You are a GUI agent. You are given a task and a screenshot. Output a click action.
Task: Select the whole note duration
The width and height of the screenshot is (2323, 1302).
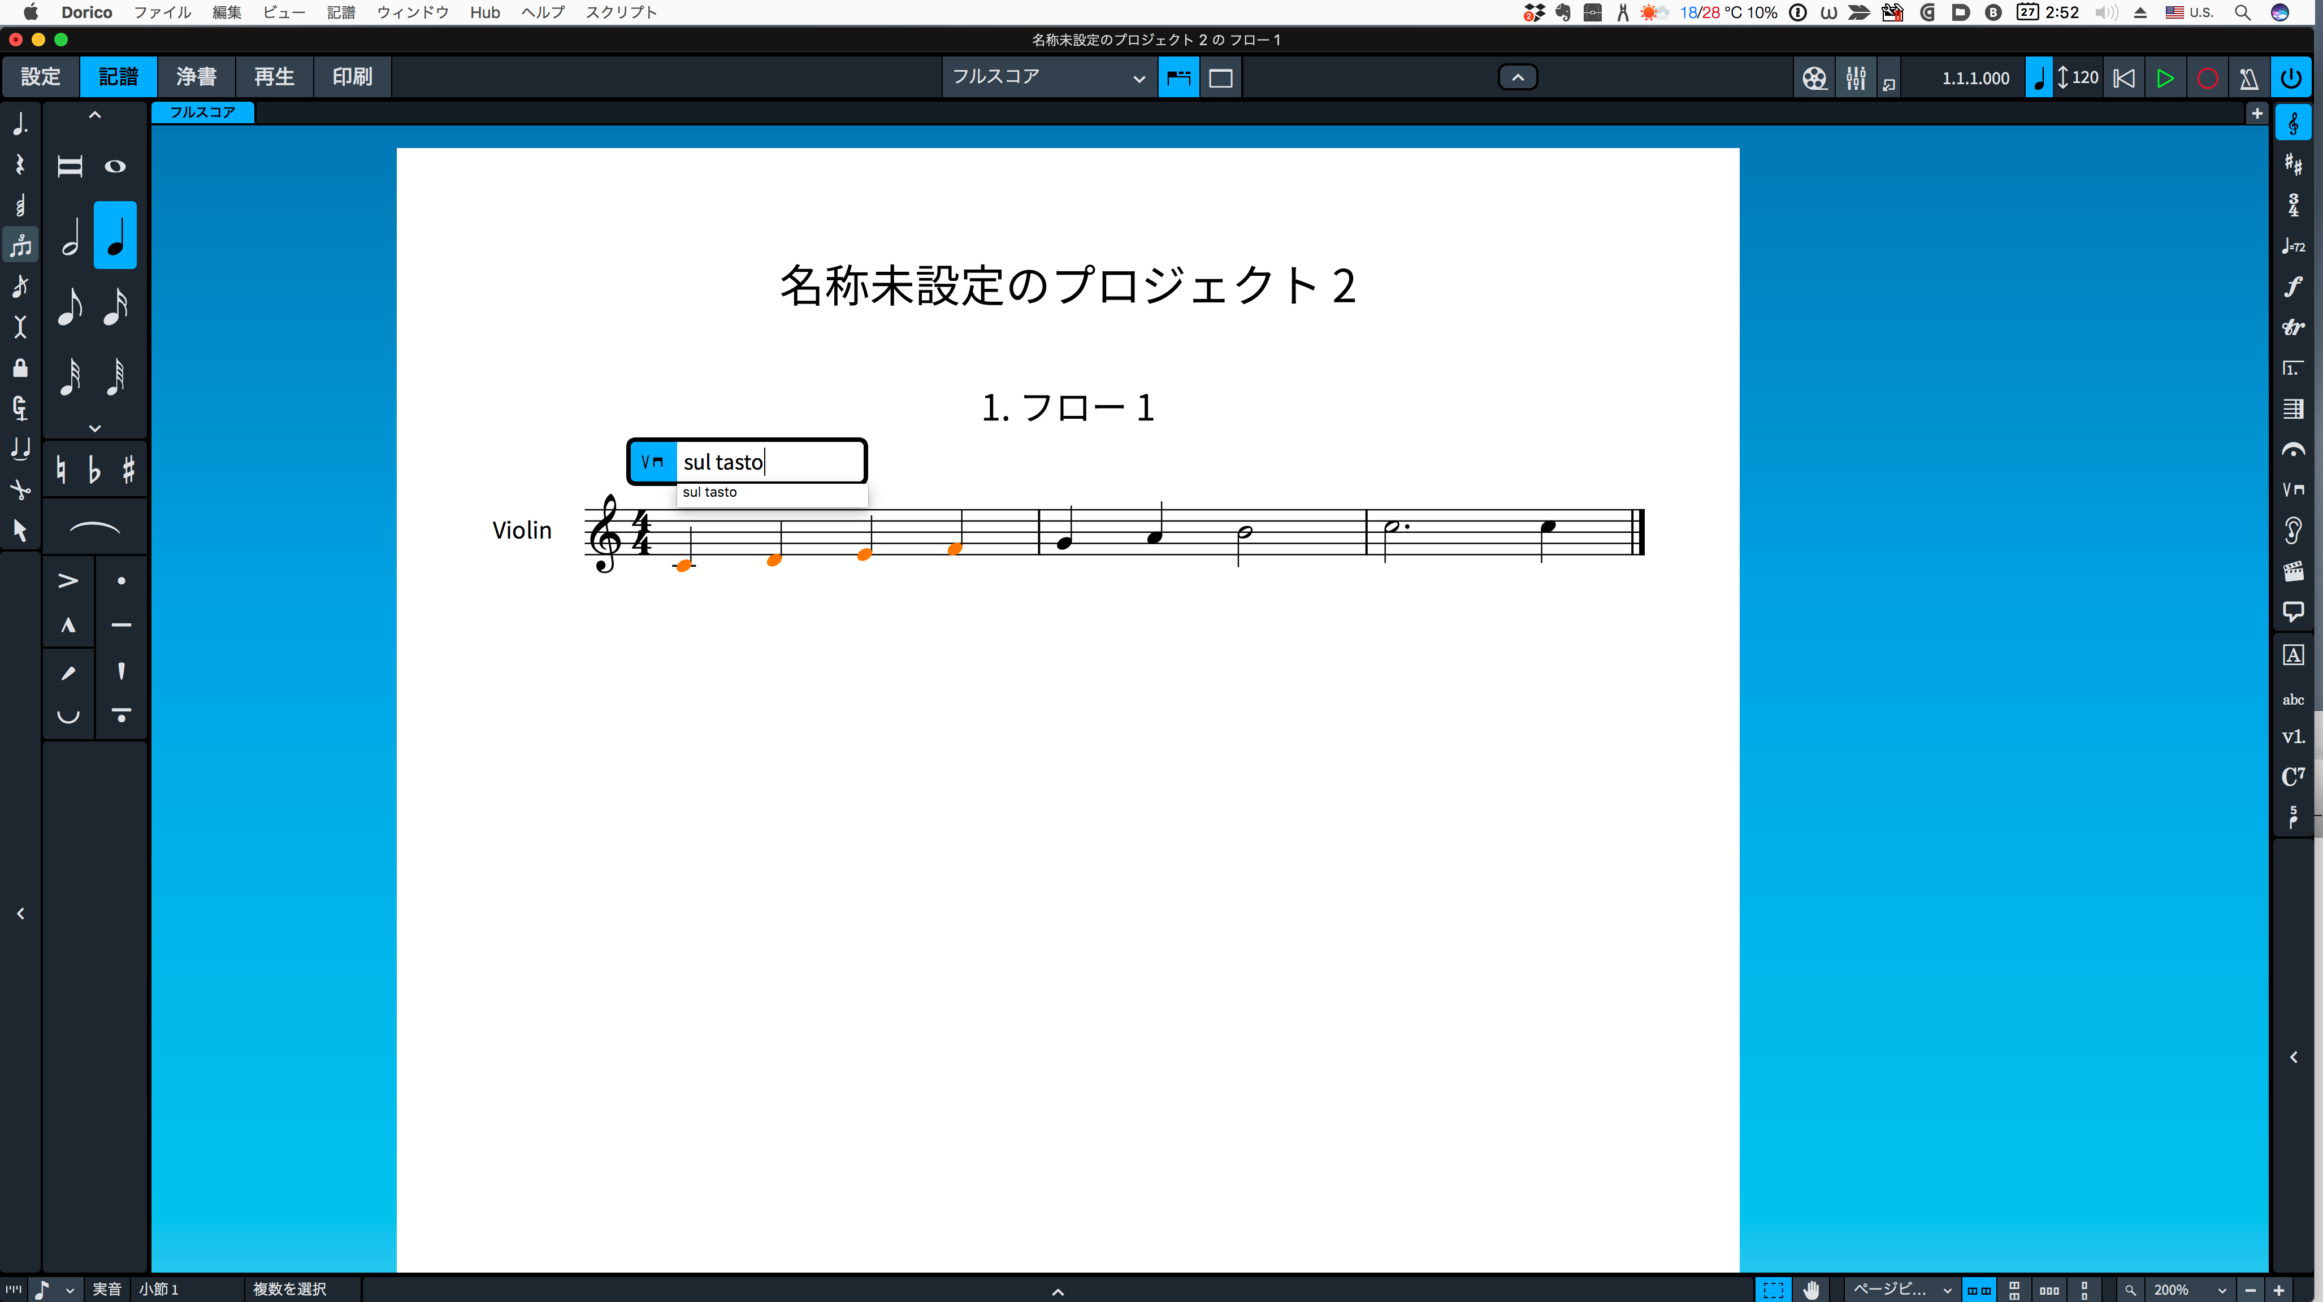coord(115,167)
